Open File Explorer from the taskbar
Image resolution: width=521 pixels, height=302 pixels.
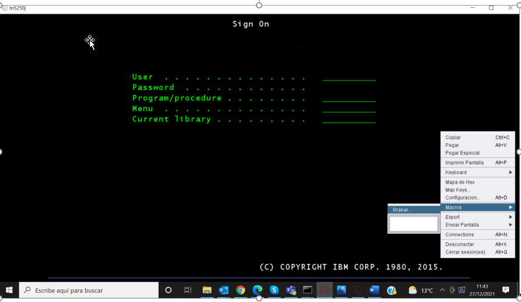[207, 290]
